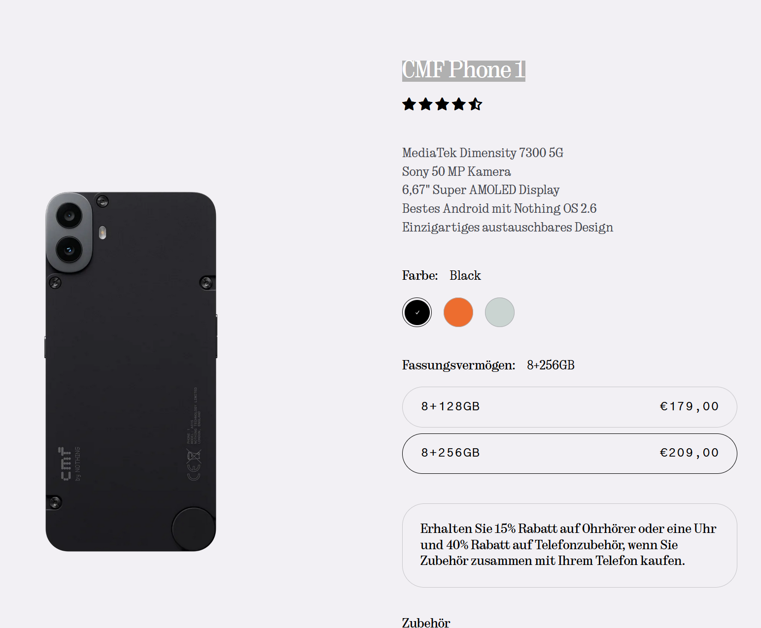Image resolution: width=761 pixels, height=628 pixels.
Task: Click the third rating star
Action: coord(442,104)
